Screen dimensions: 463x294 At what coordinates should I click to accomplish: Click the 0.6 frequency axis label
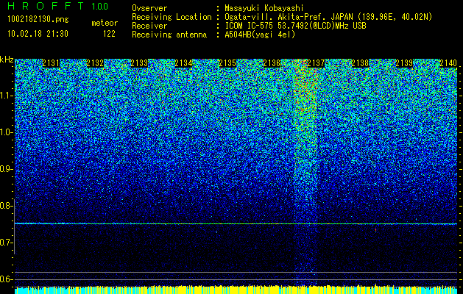tap(6, 279)
